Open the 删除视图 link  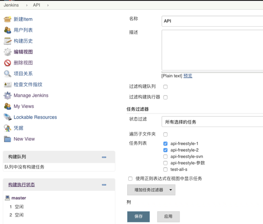[23, 63]
